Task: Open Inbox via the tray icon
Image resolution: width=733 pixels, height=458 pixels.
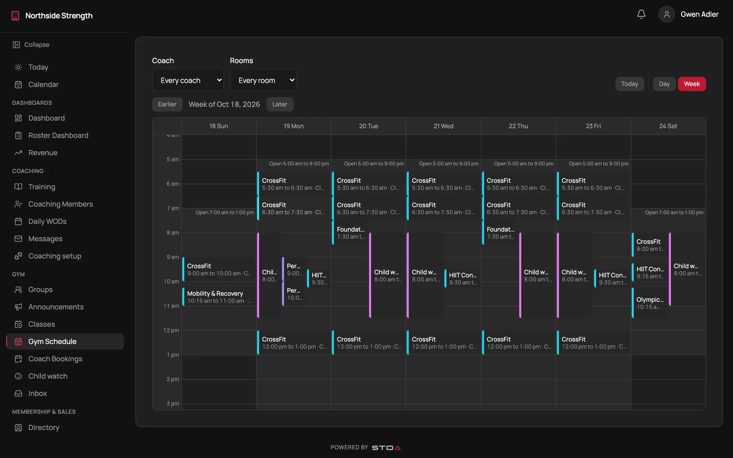Action: point(18,393)
